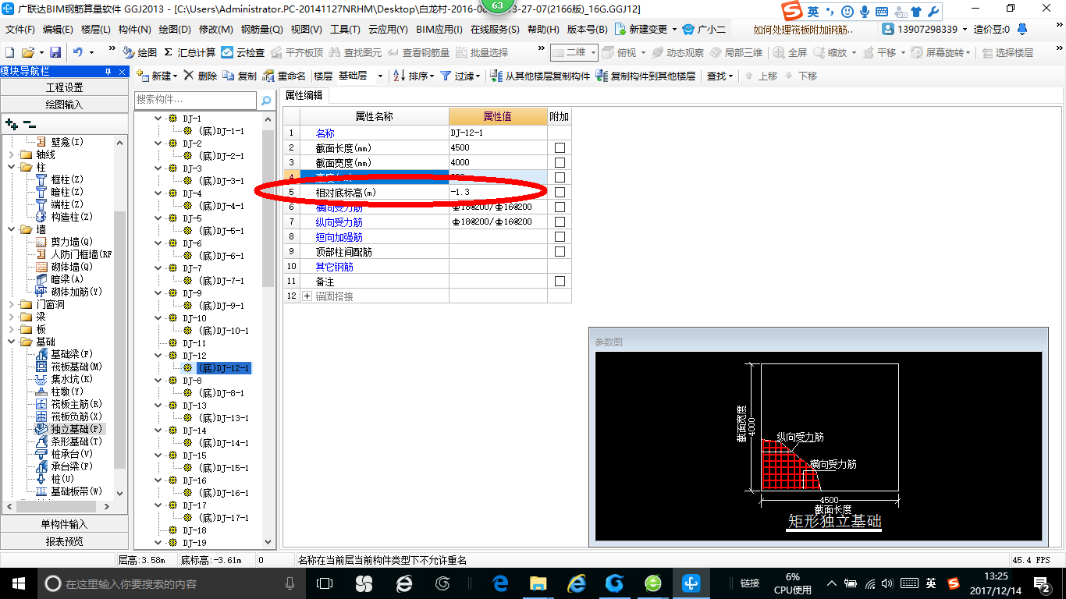Open the 排序 sort dropdown

[x=432, y=76]
